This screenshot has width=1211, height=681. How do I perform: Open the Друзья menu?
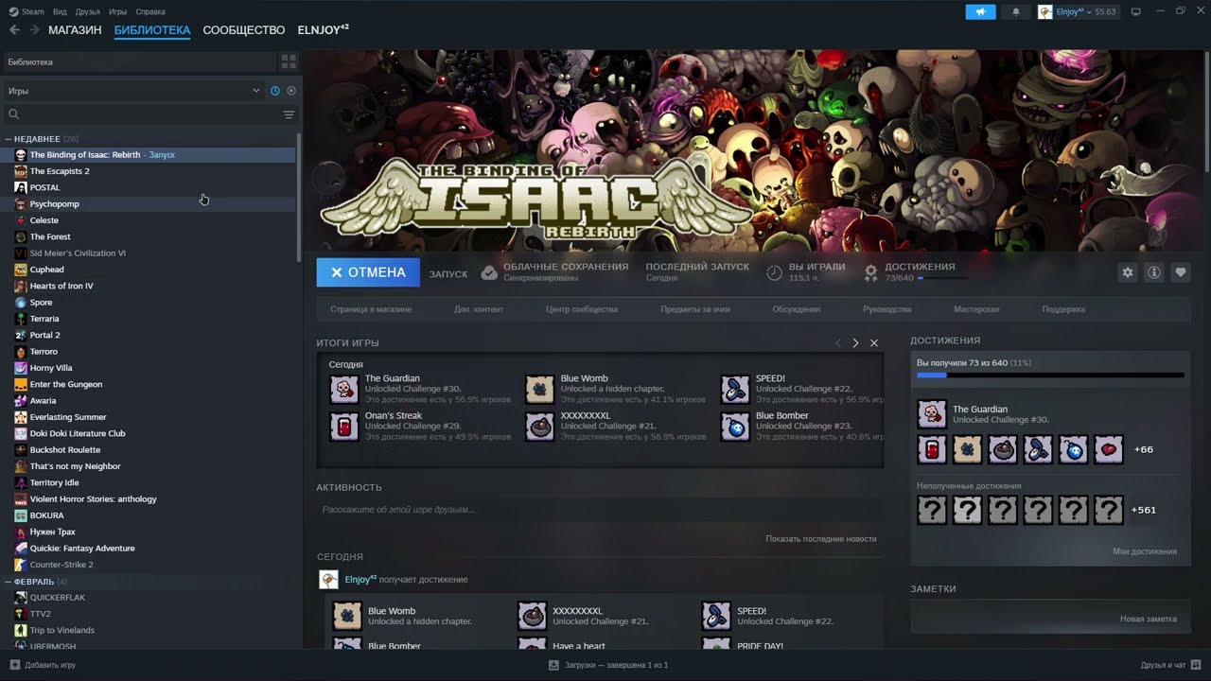pyautogui.click(x=88, y=11)
